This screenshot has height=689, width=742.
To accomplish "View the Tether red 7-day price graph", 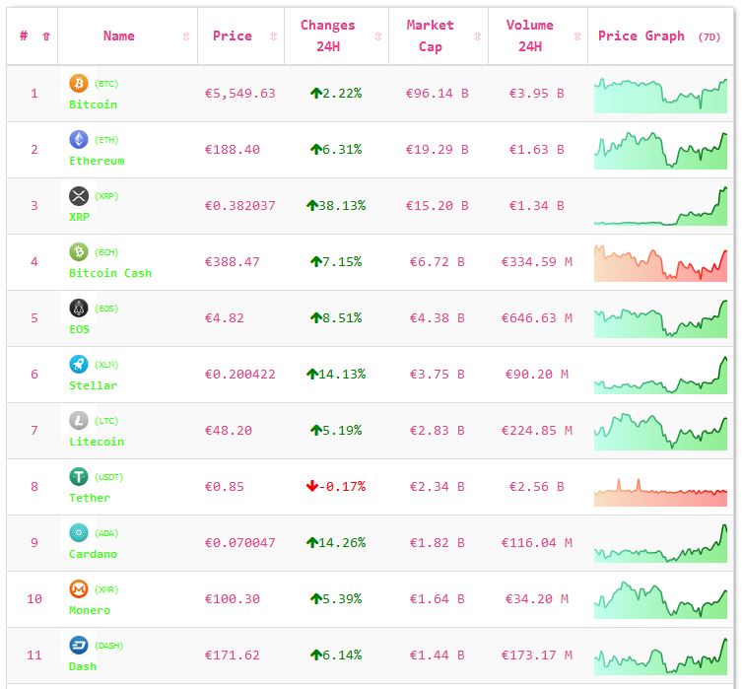I will 660,491.
